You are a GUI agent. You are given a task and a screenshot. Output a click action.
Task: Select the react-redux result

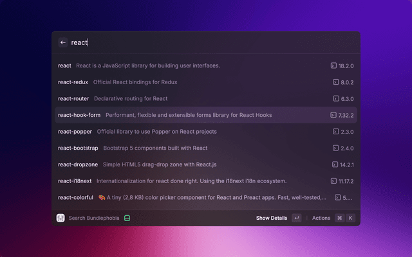tap(193, 82)
